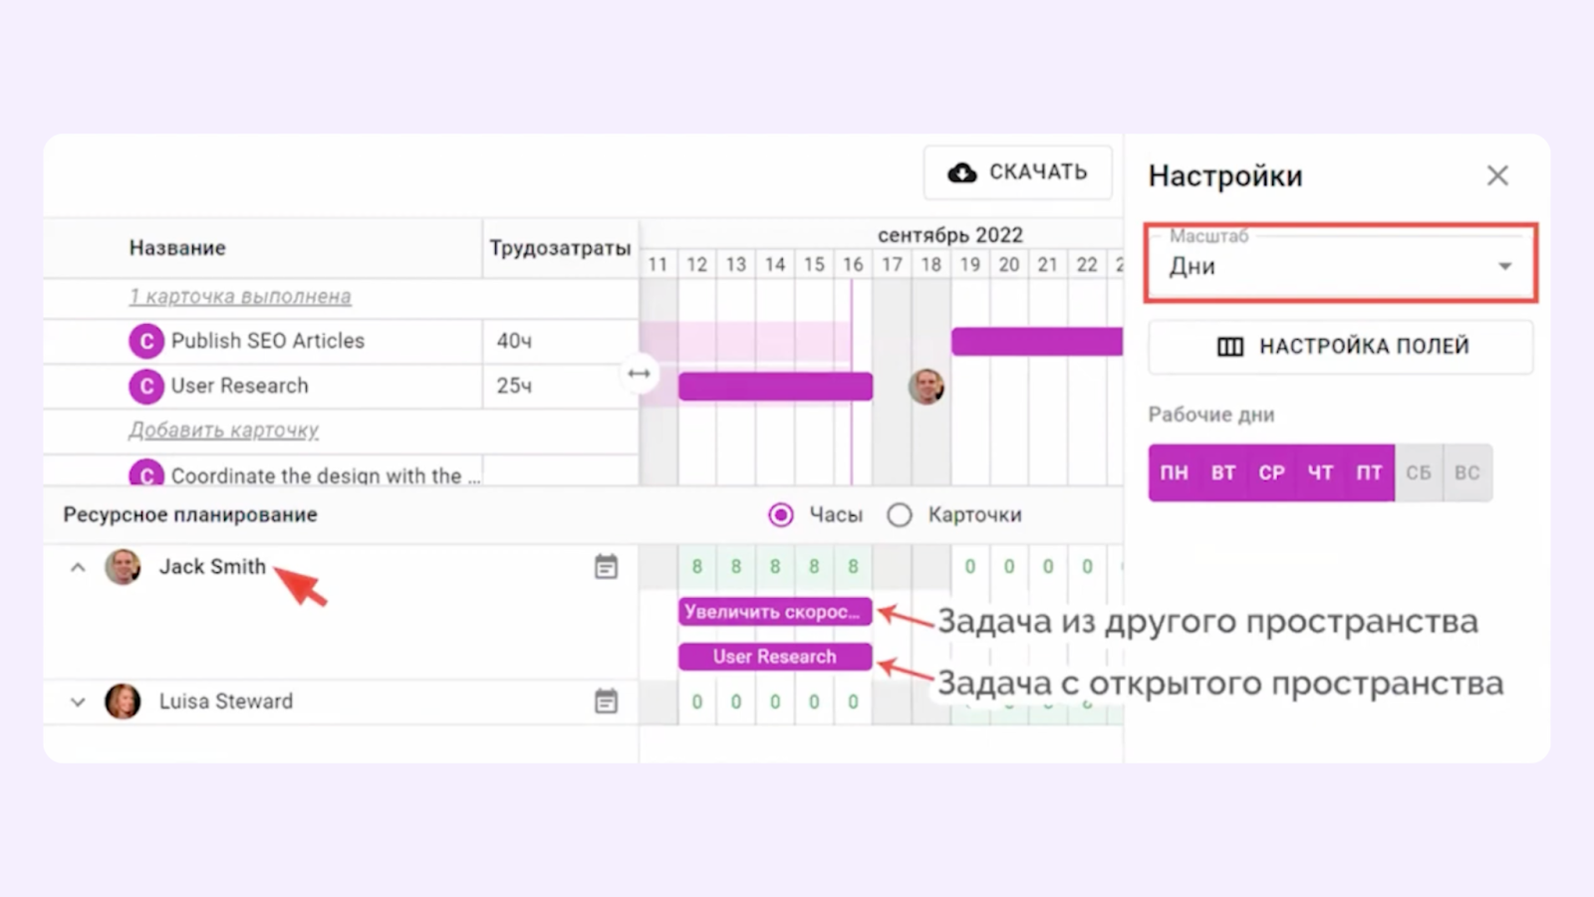Disable ПТ as a working day
Viewport: 1594px width, 897px height.
tap(1369, 472)
